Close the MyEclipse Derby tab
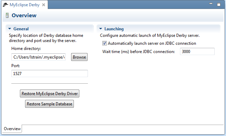This screenshot has width=226, height=136. tap(44, 5)
